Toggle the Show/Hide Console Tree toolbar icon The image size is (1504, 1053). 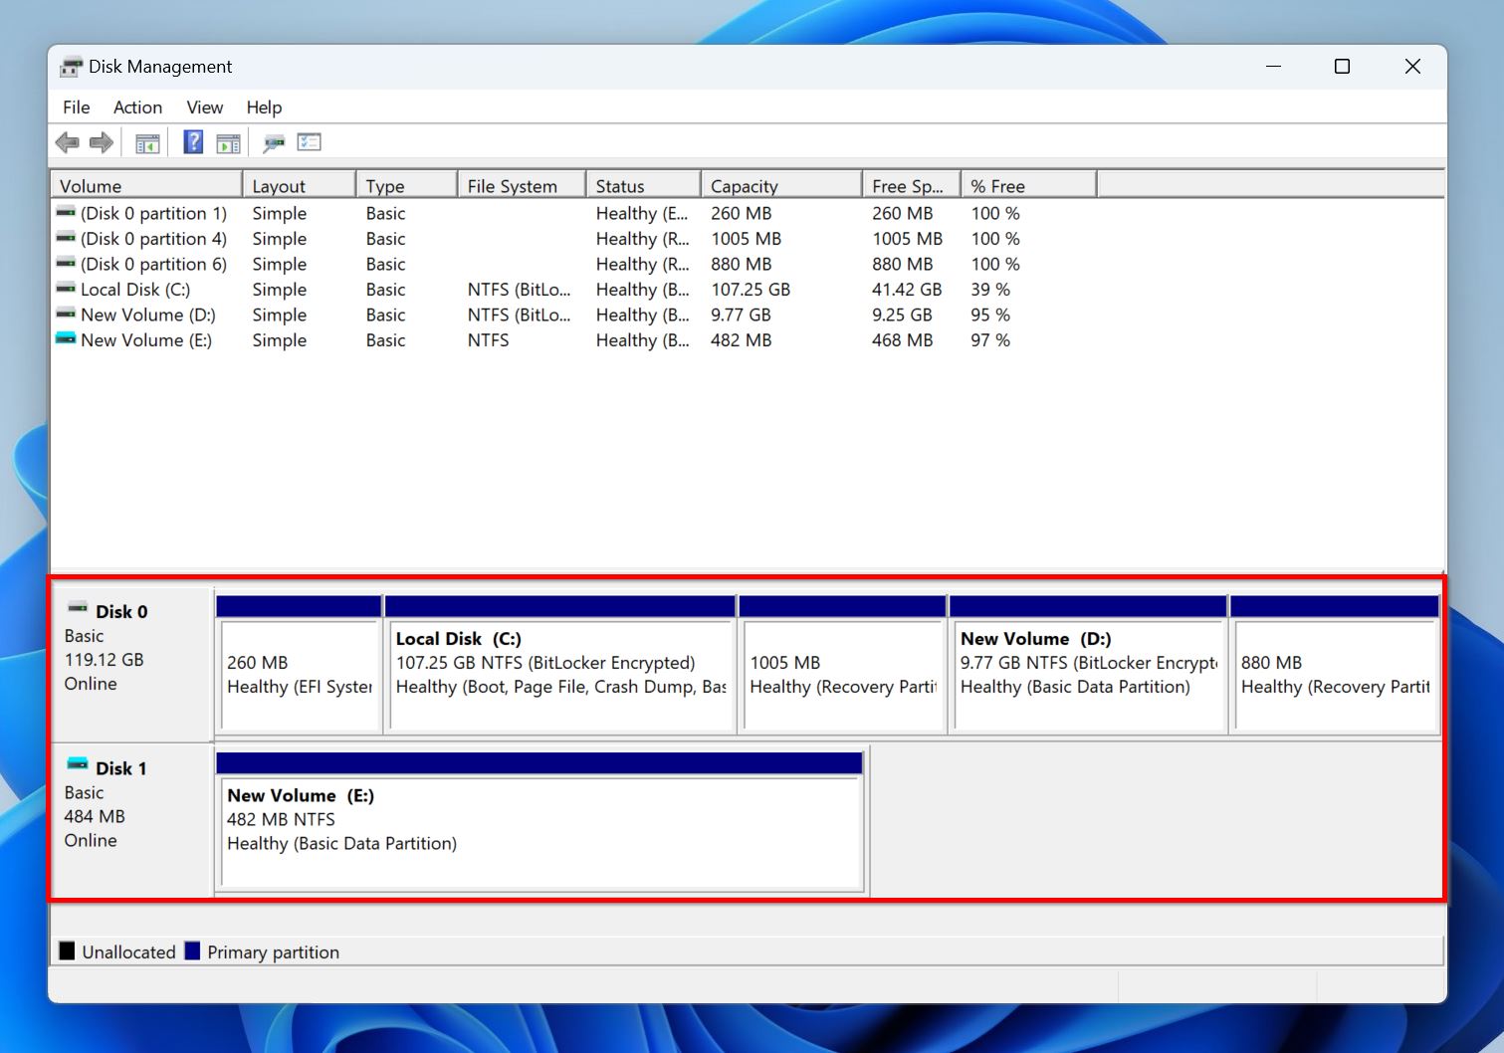click(x=147, y=141)
